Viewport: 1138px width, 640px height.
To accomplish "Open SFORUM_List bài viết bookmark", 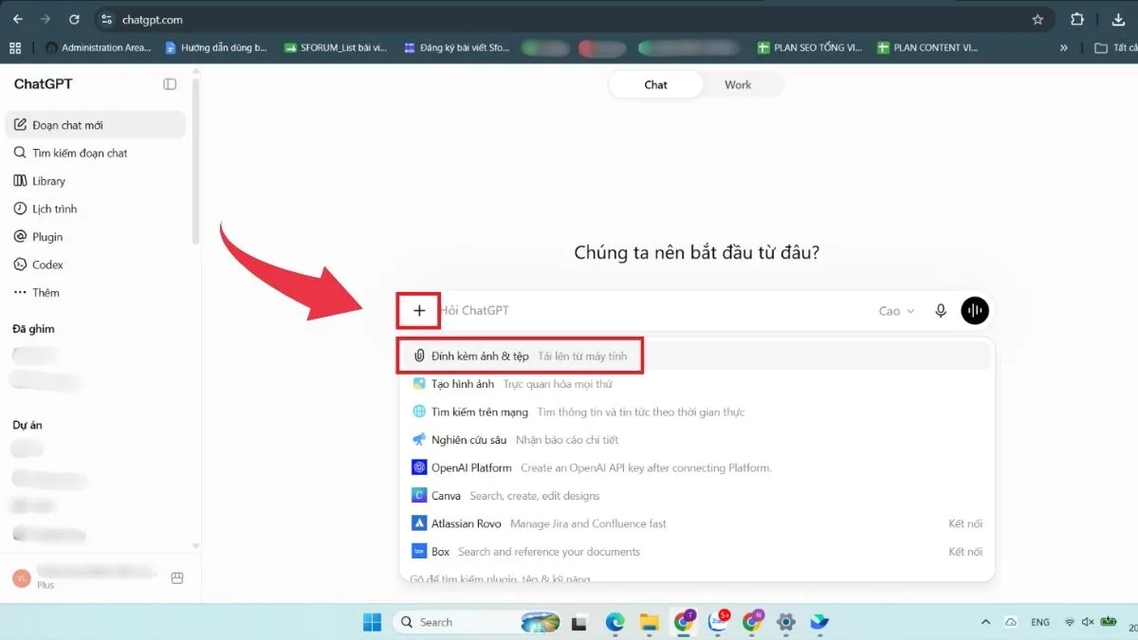I will [x=336, y=47].
